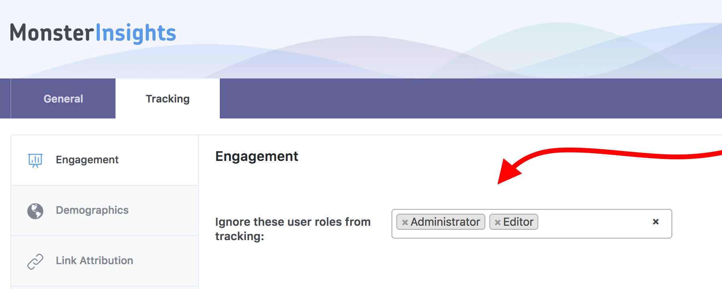Switch to the General tab

(x=63, y=98)
